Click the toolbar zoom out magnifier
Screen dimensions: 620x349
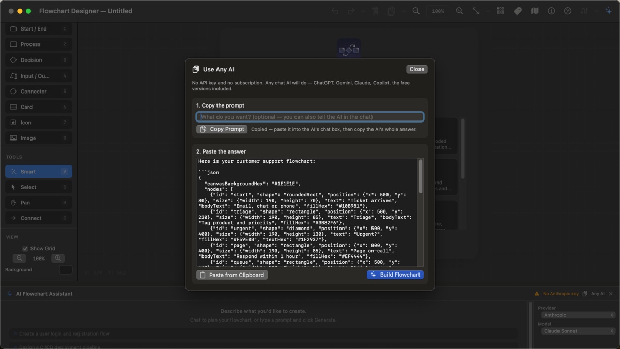click(416, 11)
